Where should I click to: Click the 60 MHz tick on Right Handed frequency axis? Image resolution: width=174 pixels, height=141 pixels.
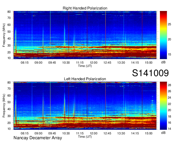(9, 25)
